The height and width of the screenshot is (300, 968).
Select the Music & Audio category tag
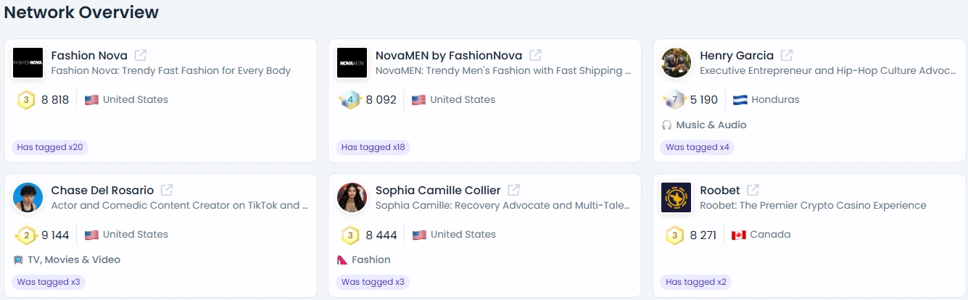(x=704, y=125)
